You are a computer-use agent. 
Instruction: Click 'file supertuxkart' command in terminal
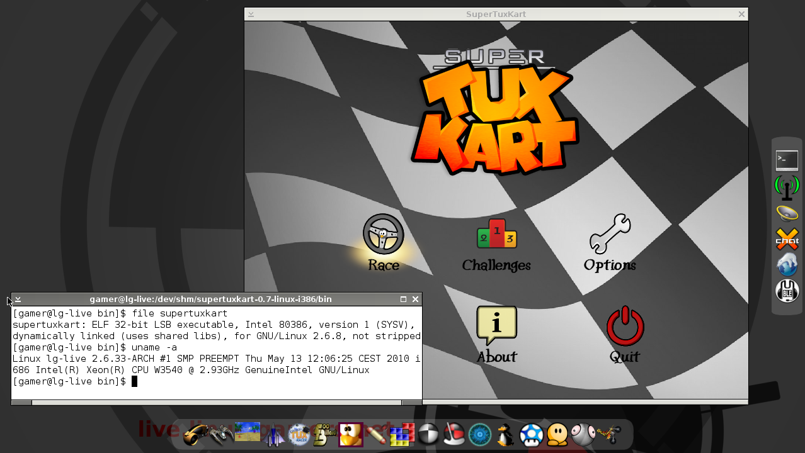(x=180, y=313)
